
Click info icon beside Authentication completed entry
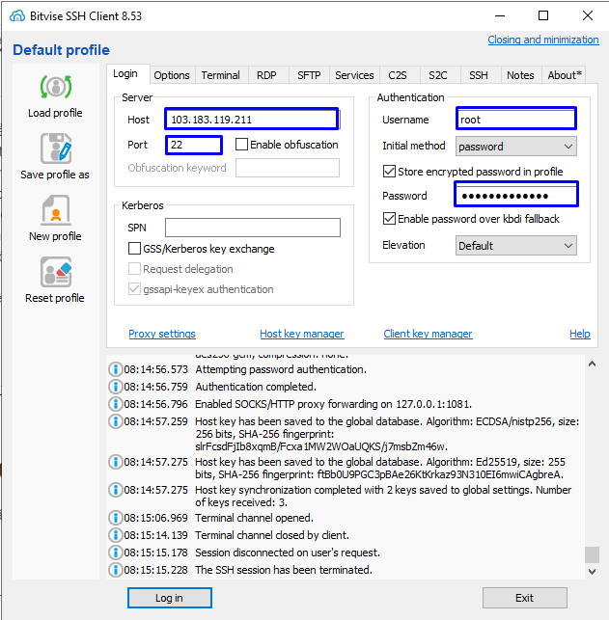[x=116, y=387]
